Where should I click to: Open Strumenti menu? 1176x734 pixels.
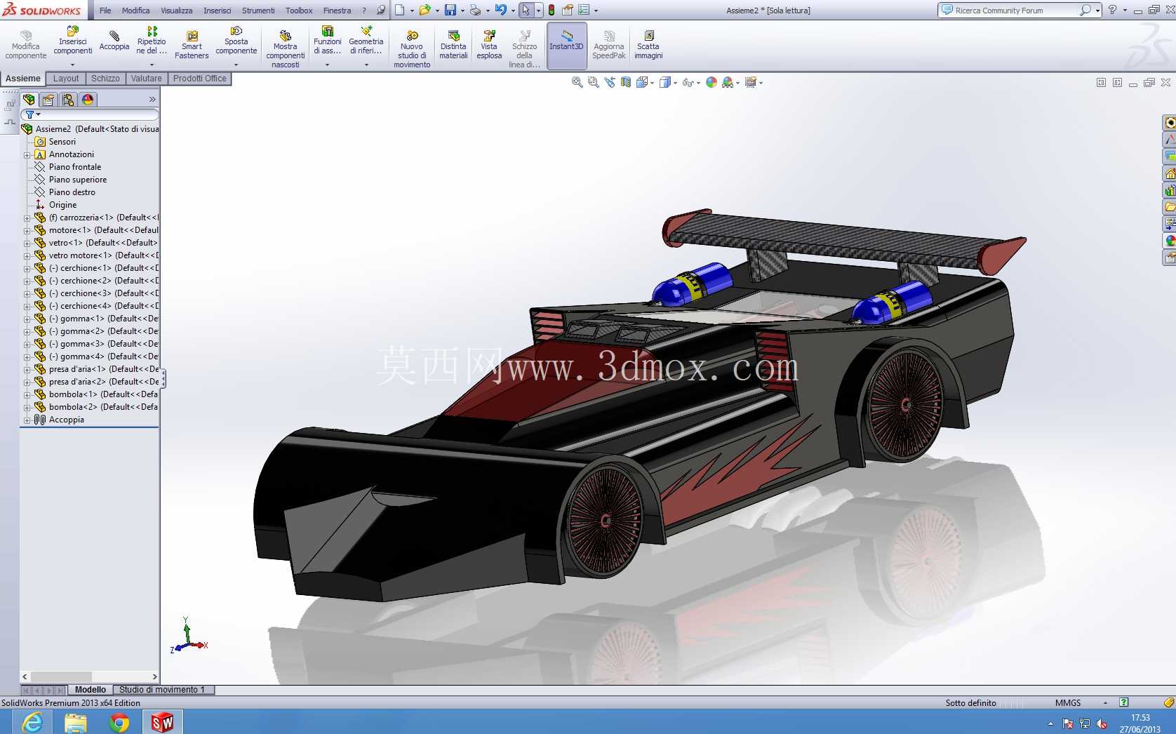258,11
